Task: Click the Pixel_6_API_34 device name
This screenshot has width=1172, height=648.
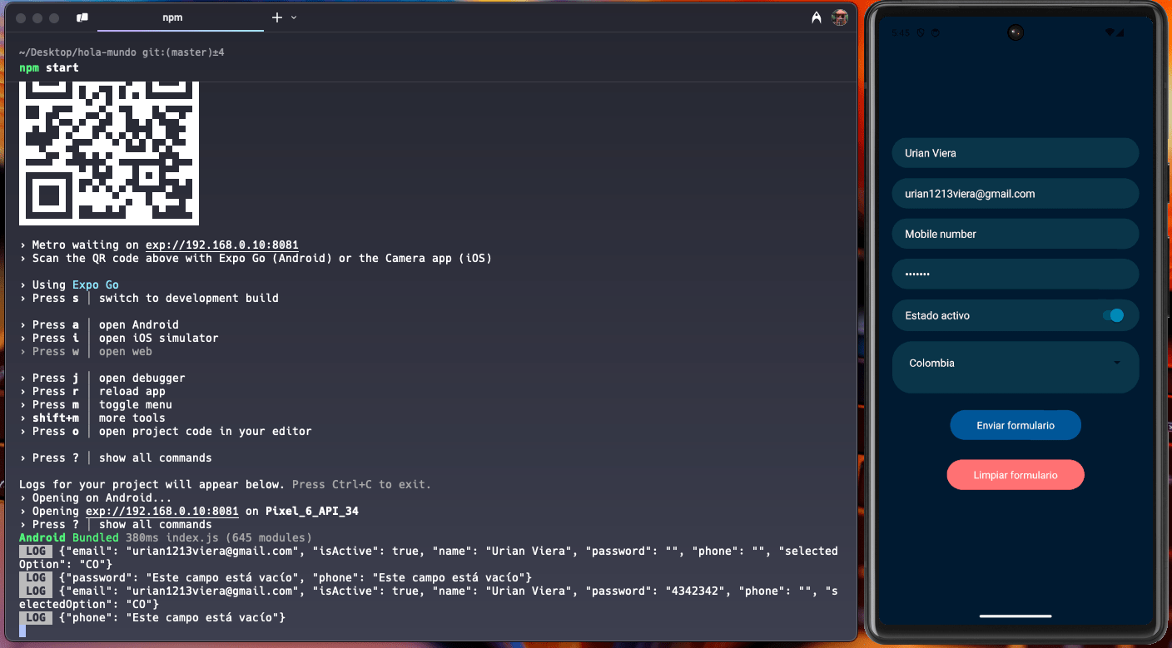Action: point(312,512)
